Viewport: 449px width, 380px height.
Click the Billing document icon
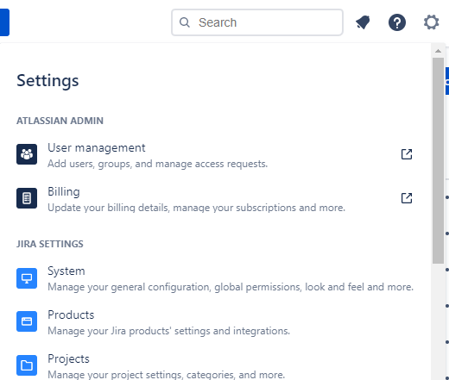[x=27, y=198]
